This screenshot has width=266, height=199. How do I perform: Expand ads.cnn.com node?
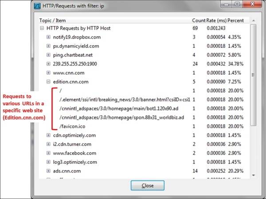pyautogui.click(x=48, y=171)
